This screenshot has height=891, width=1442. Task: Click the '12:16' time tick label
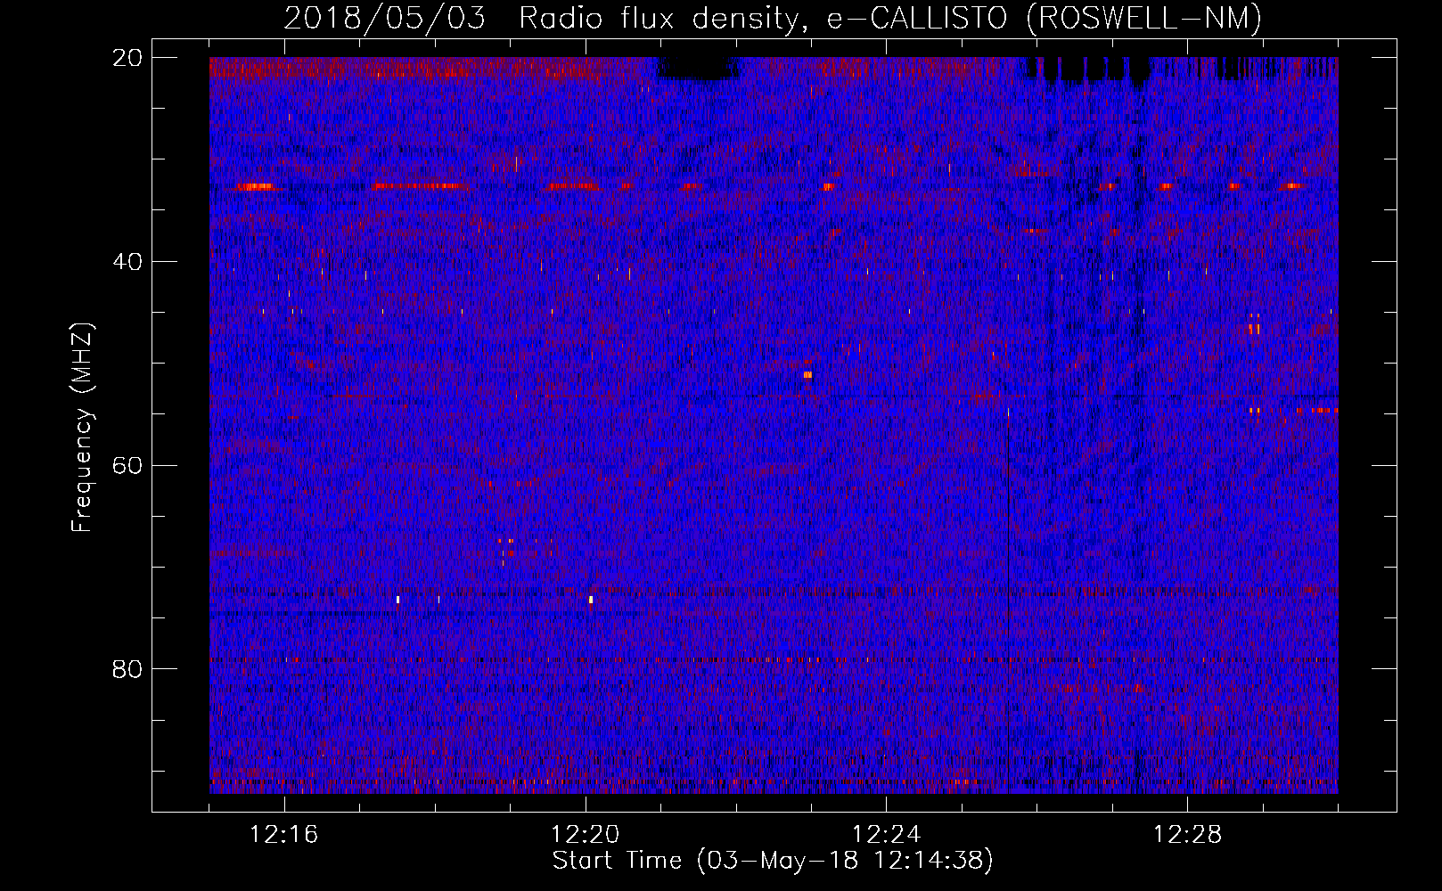[284, 835]
